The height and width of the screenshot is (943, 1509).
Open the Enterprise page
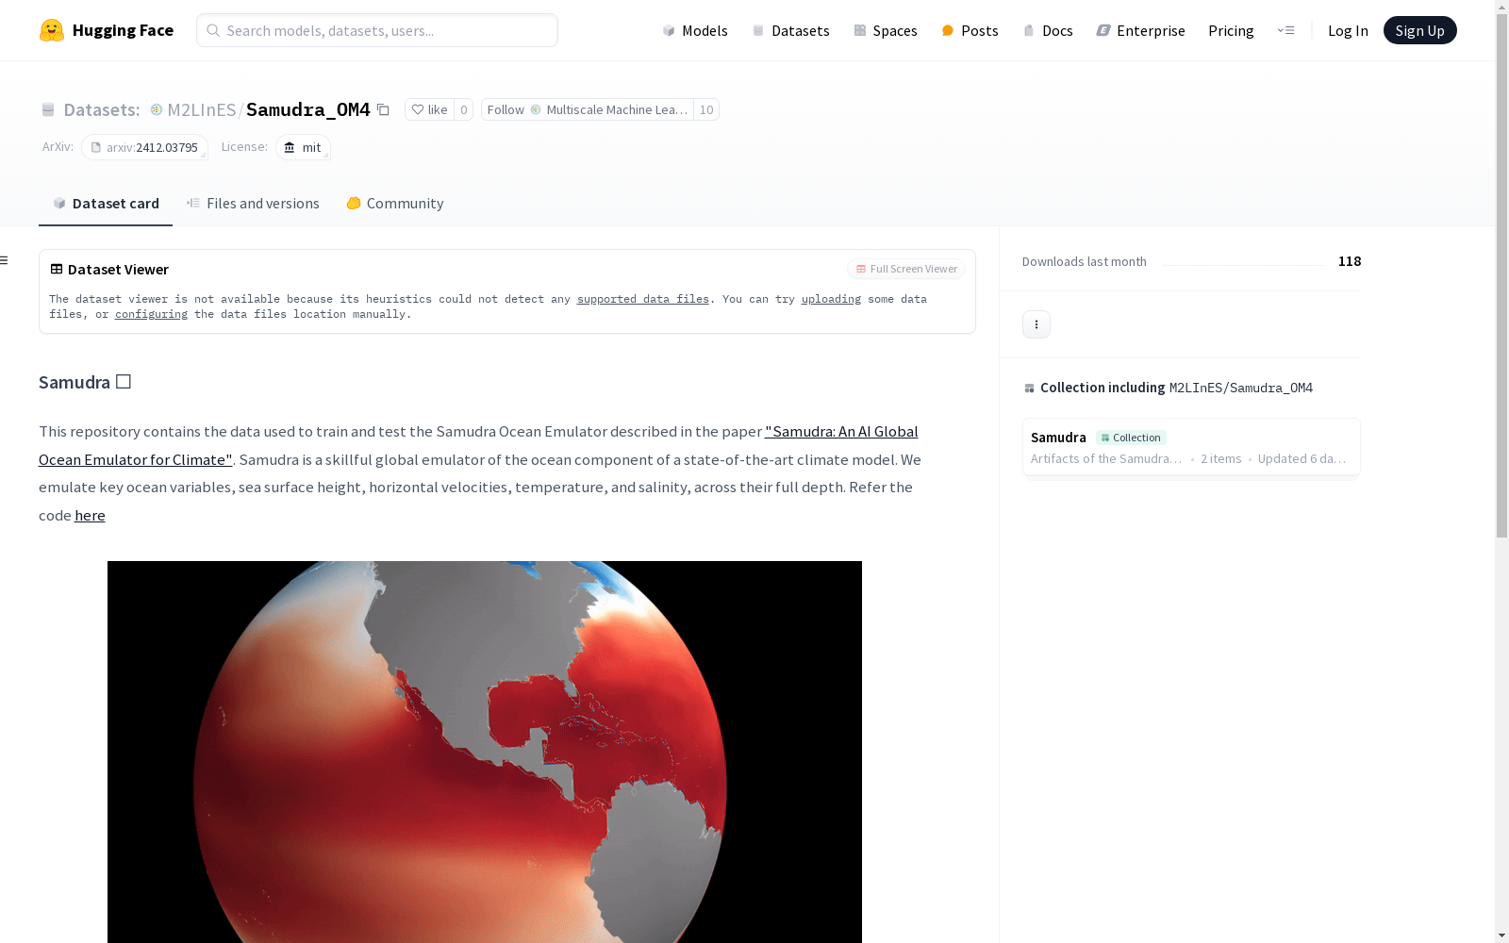pyautogui.click(x=1140, y=30)
